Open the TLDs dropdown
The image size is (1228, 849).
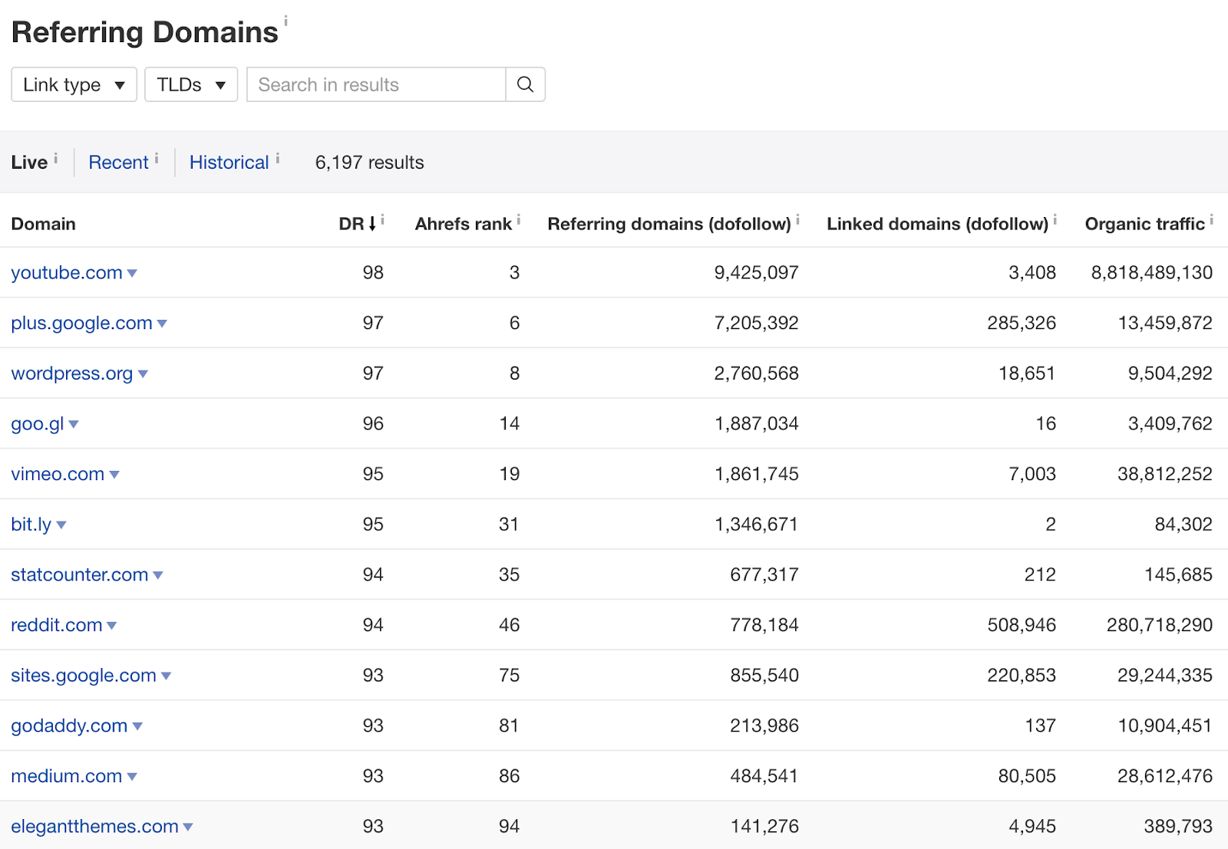[191, 84]
